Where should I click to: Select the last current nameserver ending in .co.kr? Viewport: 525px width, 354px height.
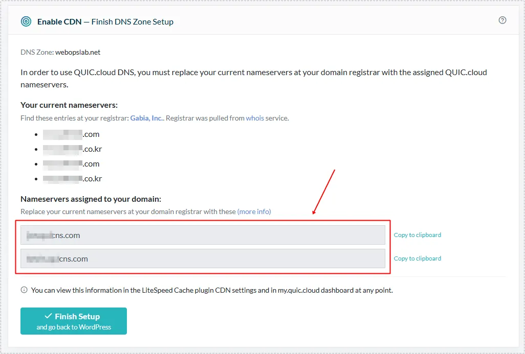click(72, 179)
